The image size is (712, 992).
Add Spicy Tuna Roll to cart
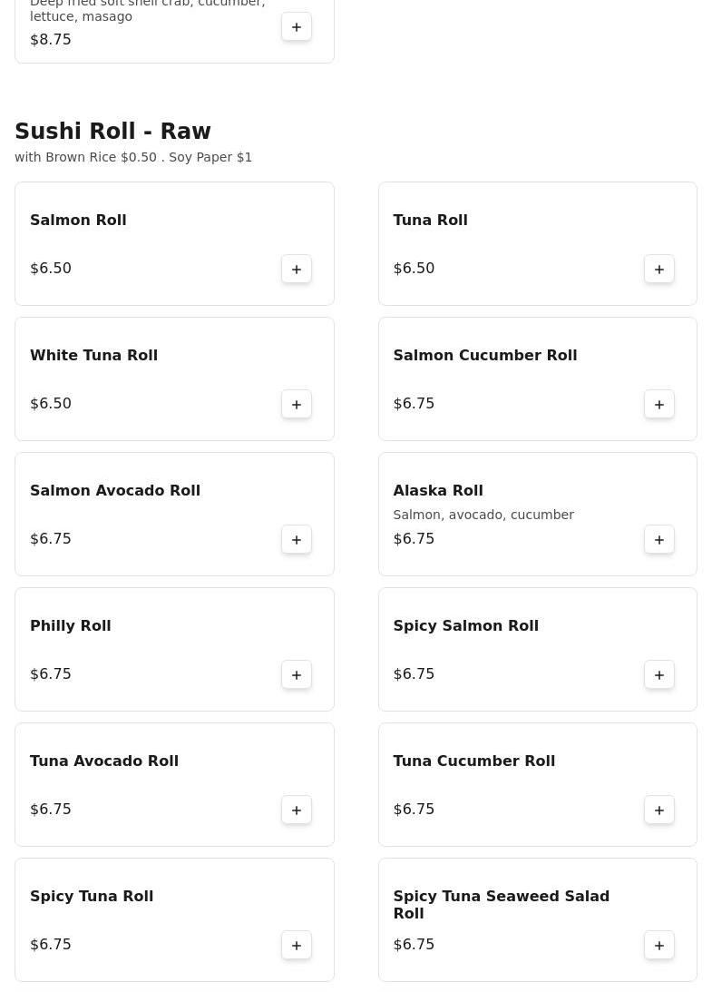[297, 945]
